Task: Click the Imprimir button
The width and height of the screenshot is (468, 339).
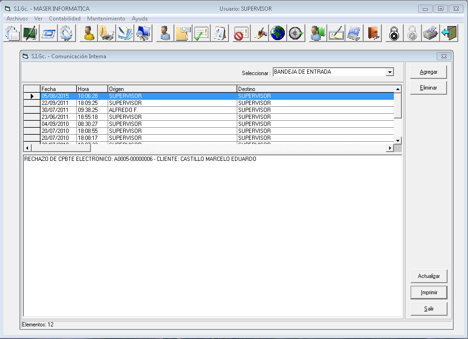Action: coord(428,292)
